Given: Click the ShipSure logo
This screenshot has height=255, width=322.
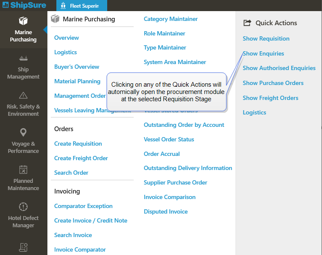Looking at the screenshot, I should click(x=24, y=6).
